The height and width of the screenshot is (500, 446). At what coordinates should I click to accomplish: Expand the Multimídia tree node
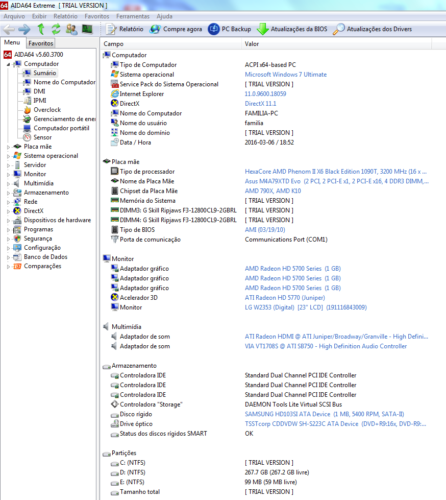(9, 184)
